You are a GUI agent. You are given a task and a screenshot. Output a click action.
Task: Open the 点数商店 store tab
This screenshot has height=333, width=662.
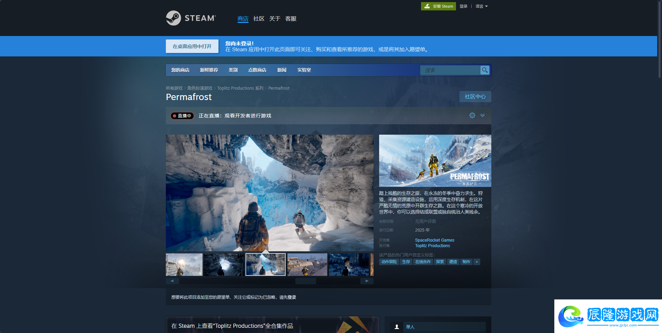point(257,70)
